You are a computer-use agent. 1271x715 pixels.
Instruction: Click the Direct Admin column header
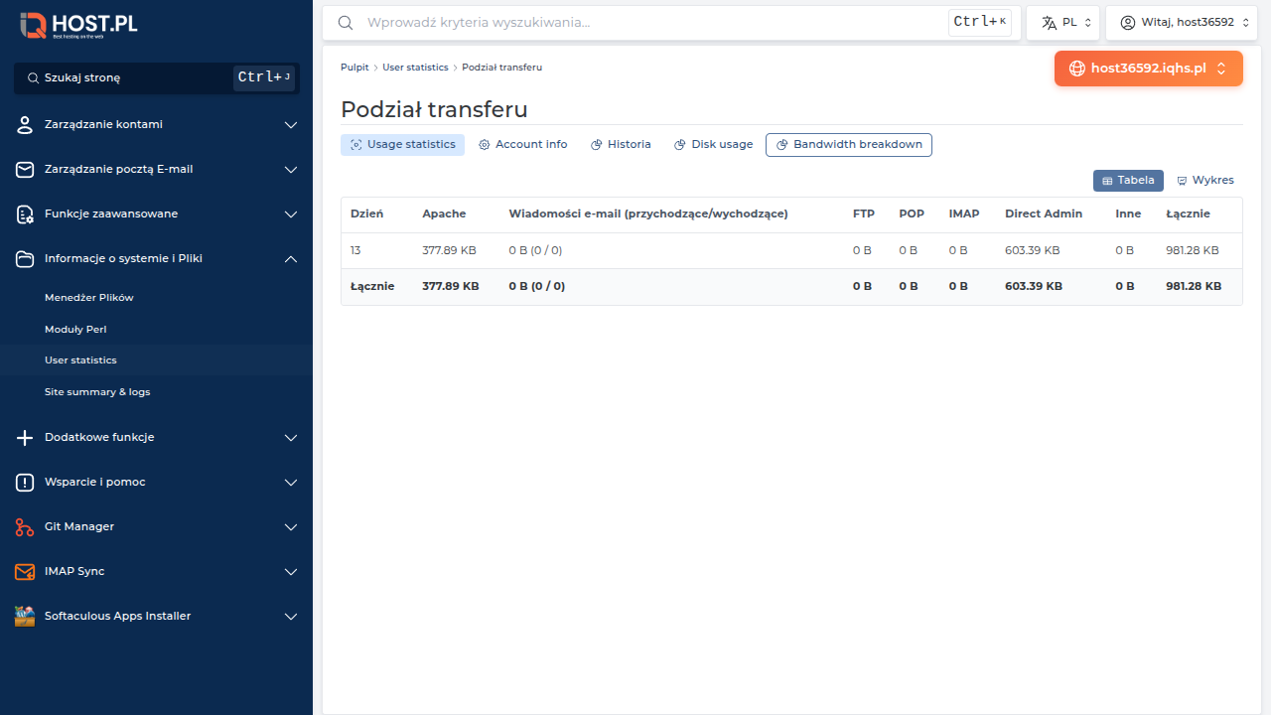click(1044, 214)
